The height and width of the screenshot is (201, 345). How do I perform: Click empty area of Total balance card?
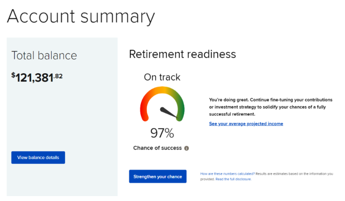pyautogui.click(x=62, y=118)
